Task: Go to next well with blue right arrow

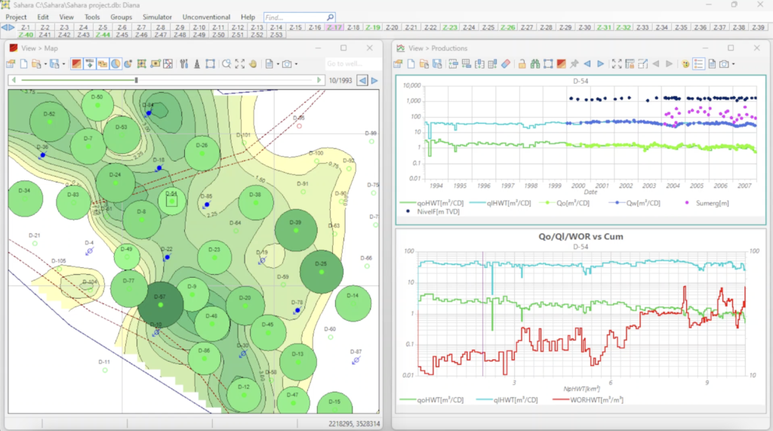Action: (x=600, y=63)
